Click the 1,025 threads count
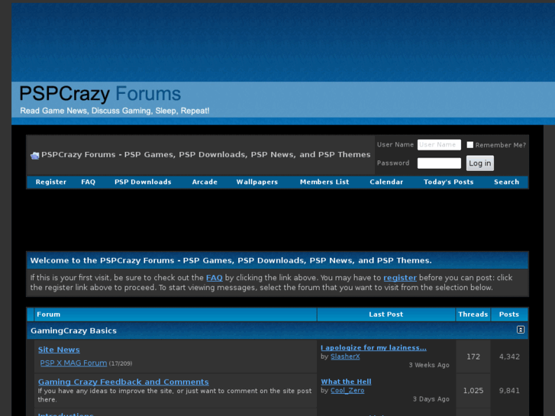This screenshot has height=416, width=555. 473,391
